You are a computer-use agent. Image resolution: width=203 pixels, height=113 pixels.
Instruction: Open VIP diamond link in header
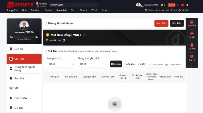point(174,10)
